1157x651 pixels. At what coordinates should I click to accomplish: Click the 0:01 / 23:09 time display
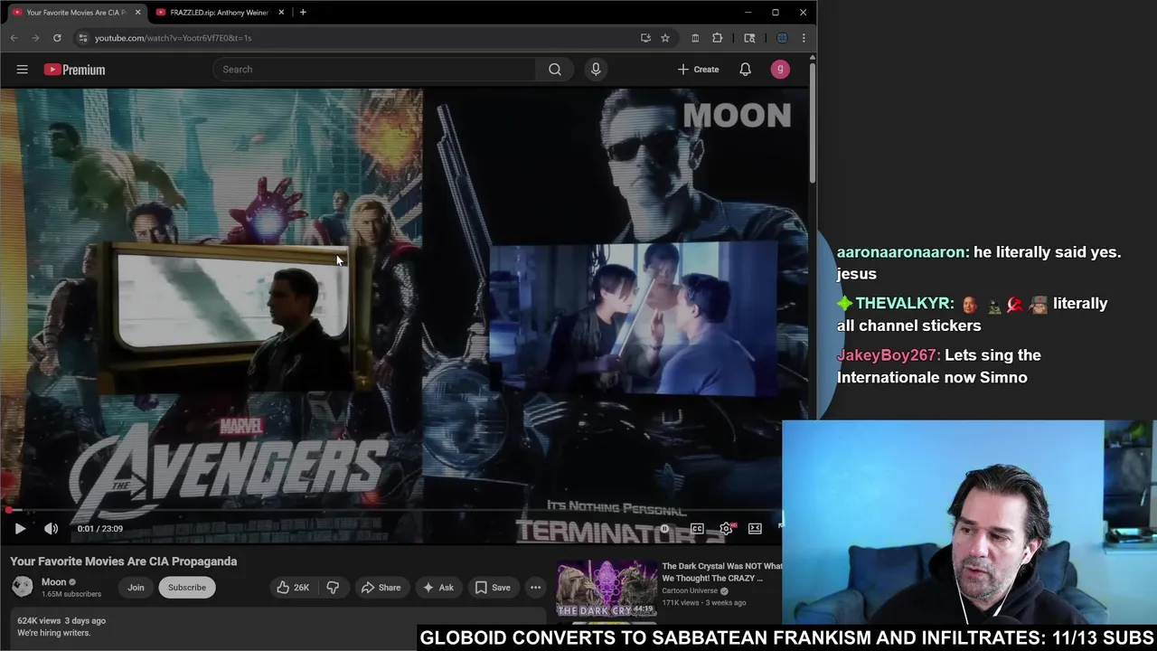point(99,529)
